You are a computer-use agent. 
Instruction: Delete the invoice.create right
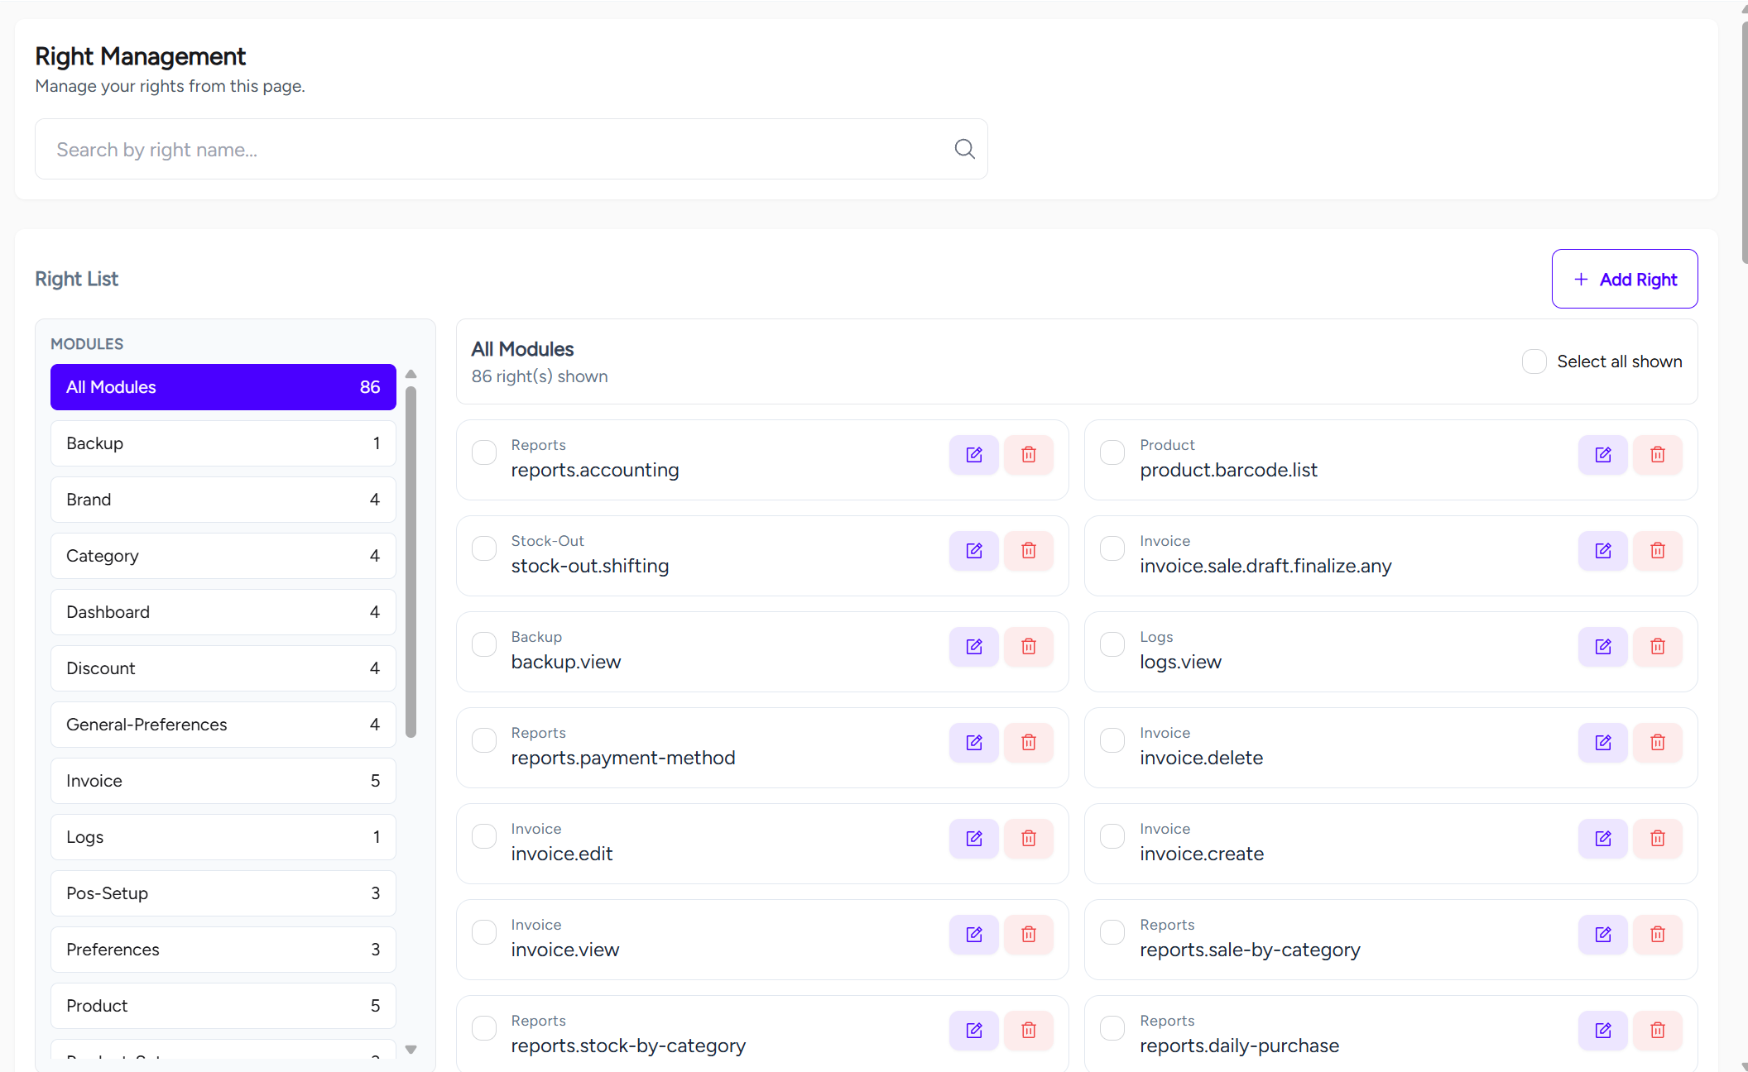(1658, 839)
